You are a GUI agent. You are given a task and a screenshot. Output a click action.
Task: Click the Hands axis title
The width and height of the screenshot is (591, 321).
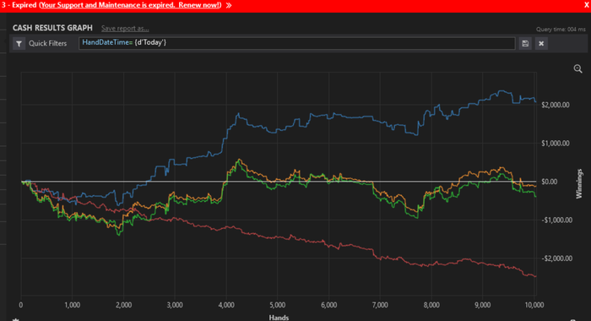point(279,318)
